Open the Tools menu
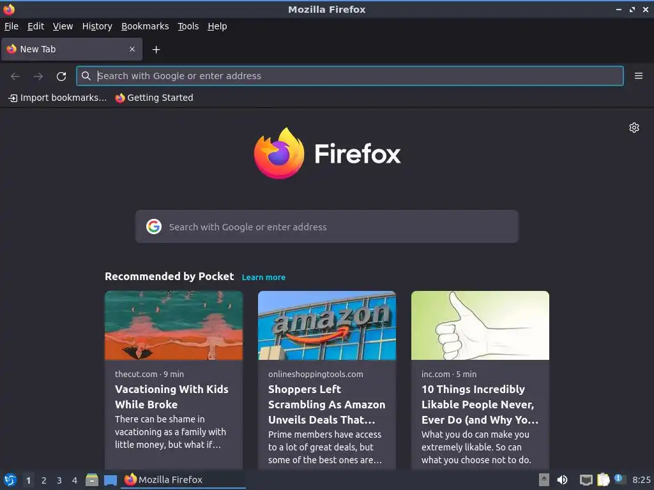The image size is (654, 490). [x=188, y=26]
